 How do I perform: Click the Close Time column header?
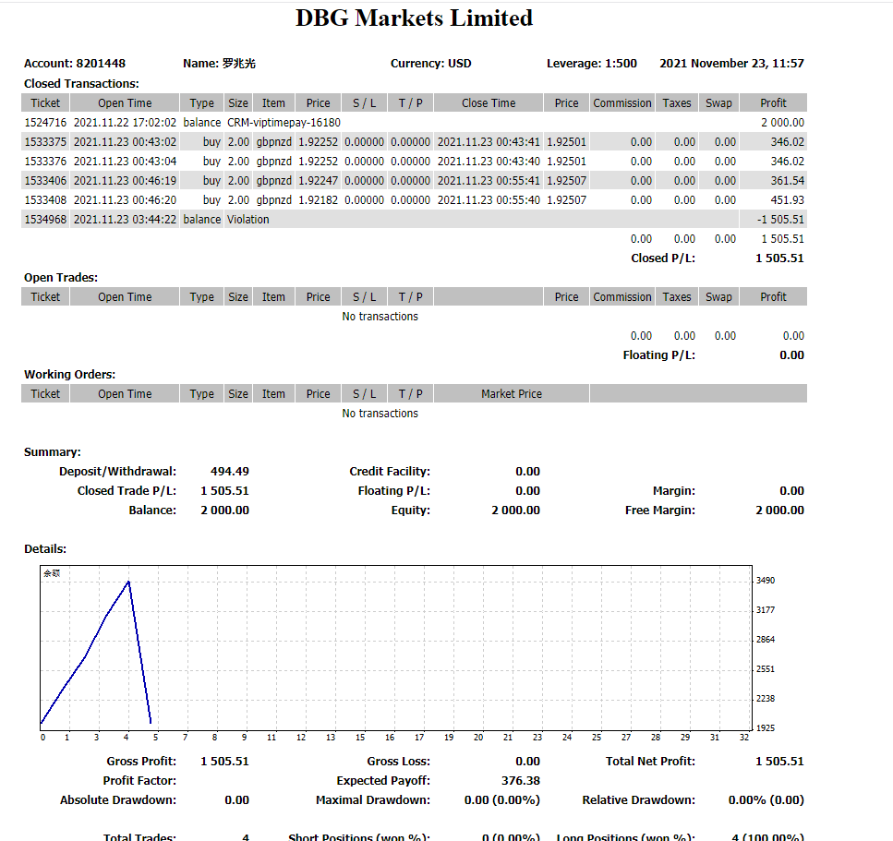tap(488, 103)
